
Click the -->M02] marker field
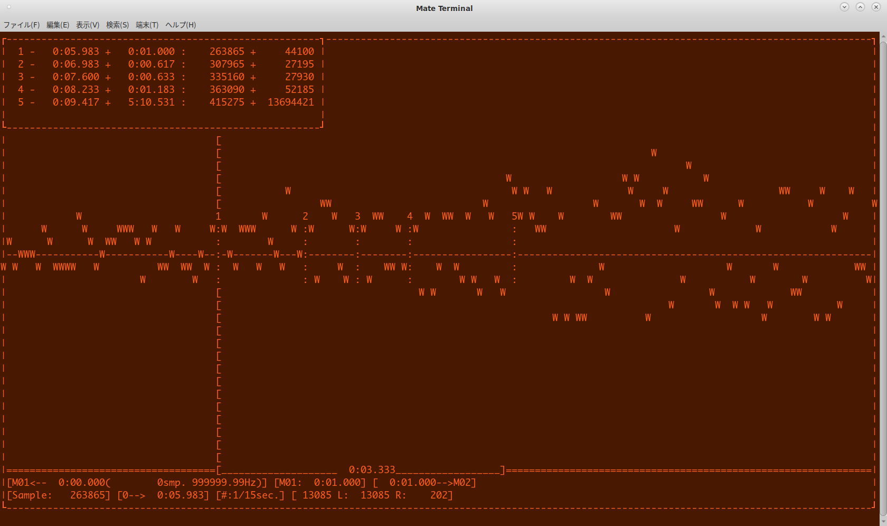tap(456, 482)
